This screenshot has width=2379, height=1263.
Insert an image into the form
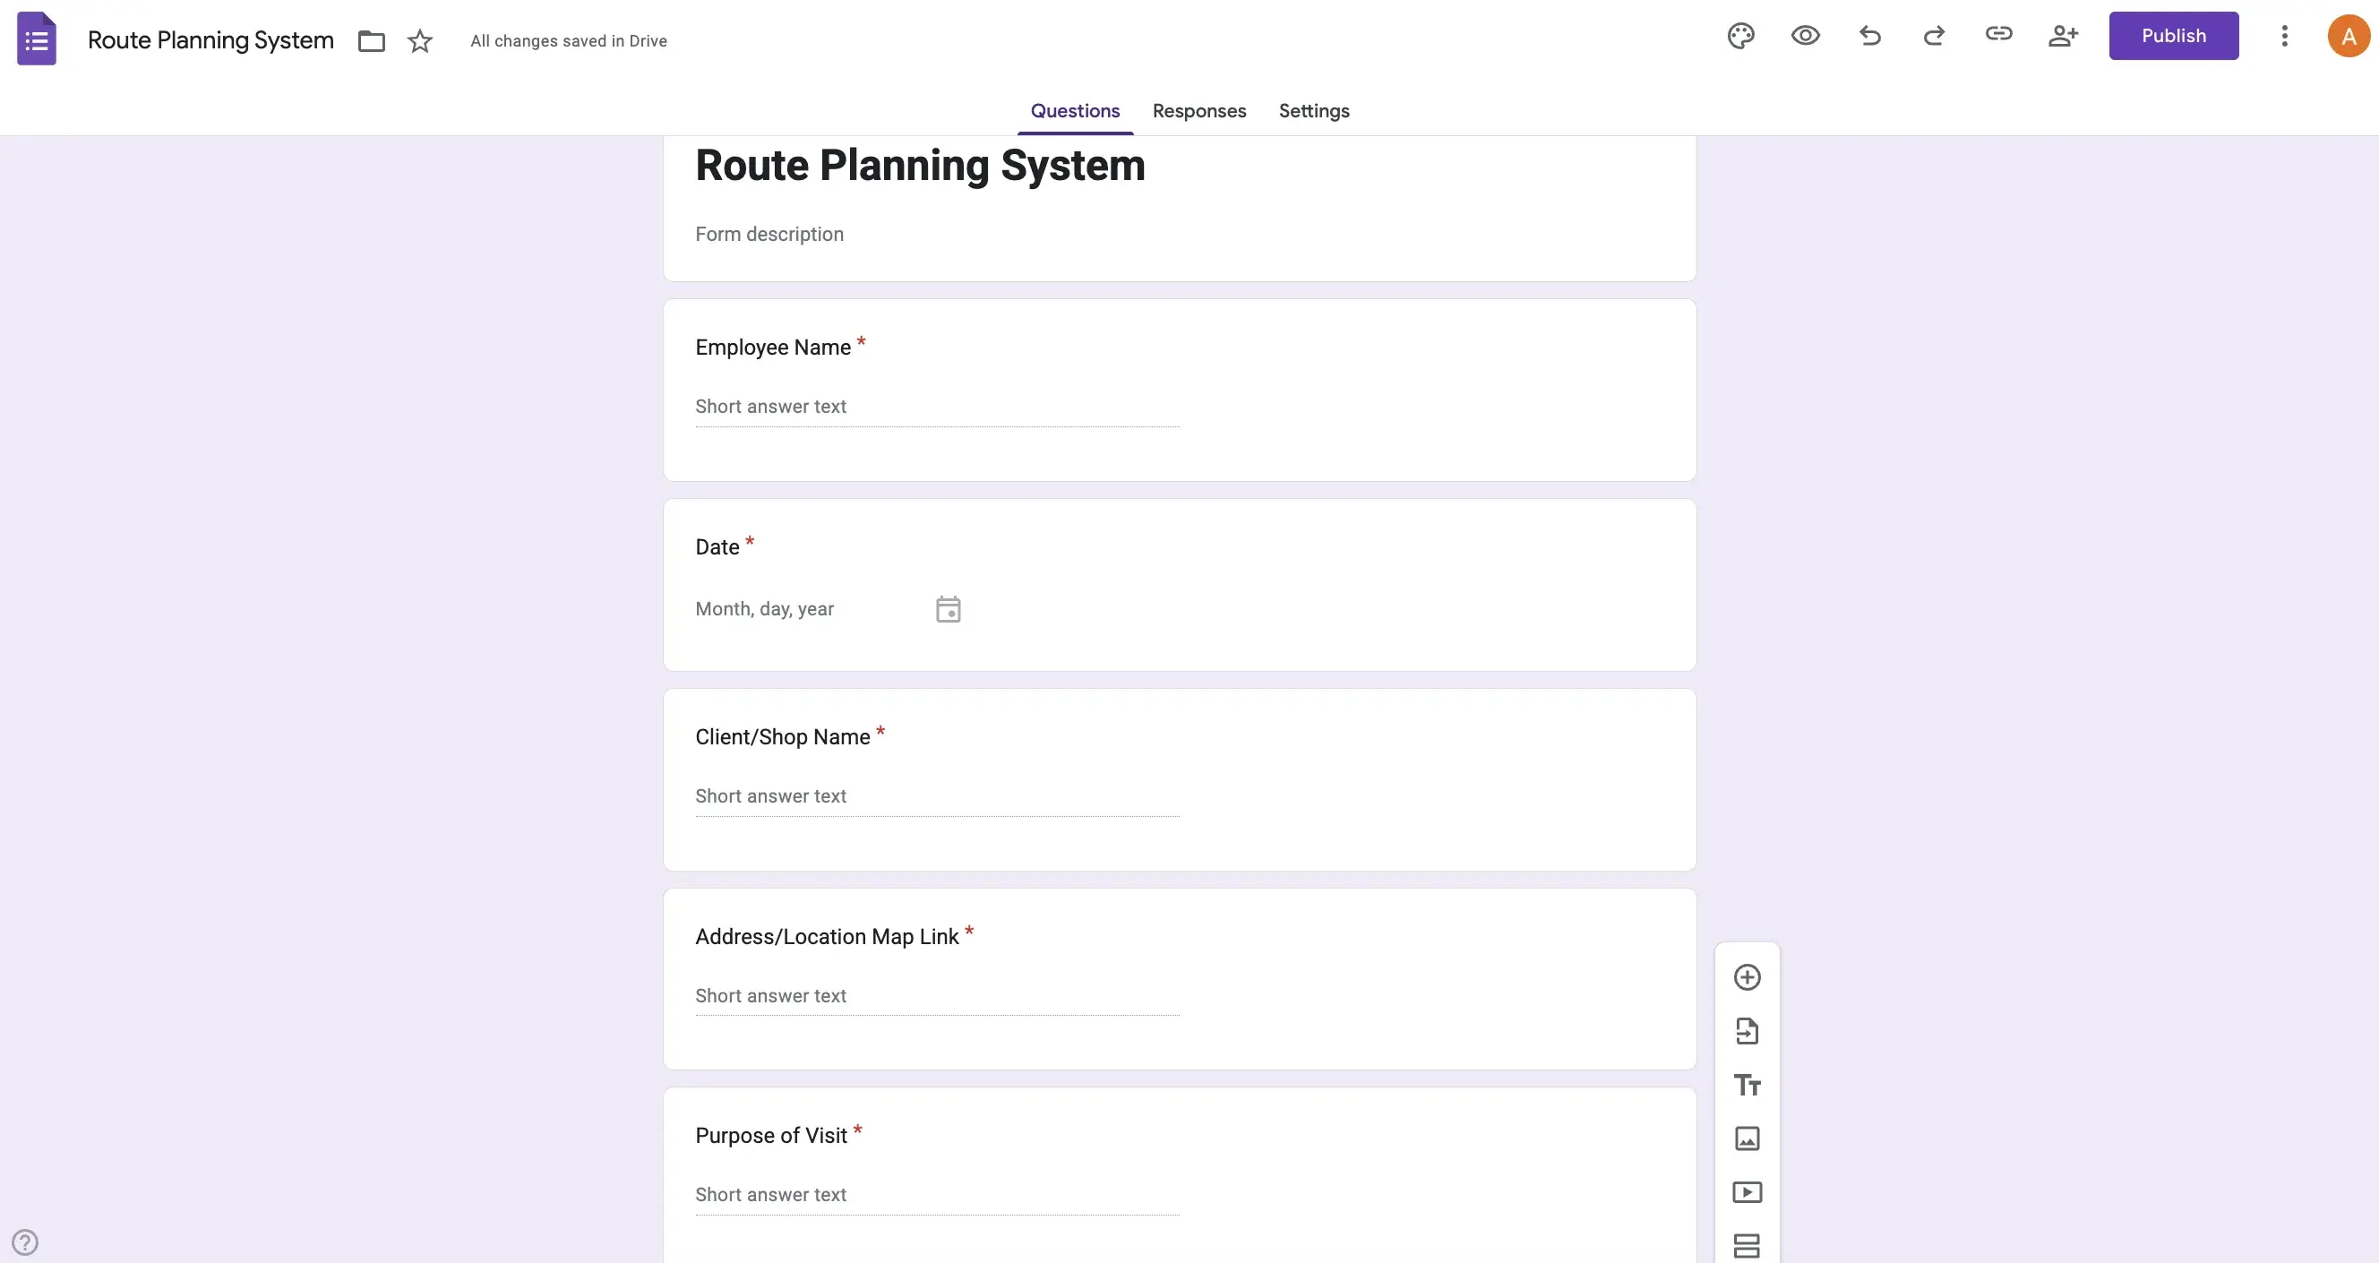tap(1748, 1138)
